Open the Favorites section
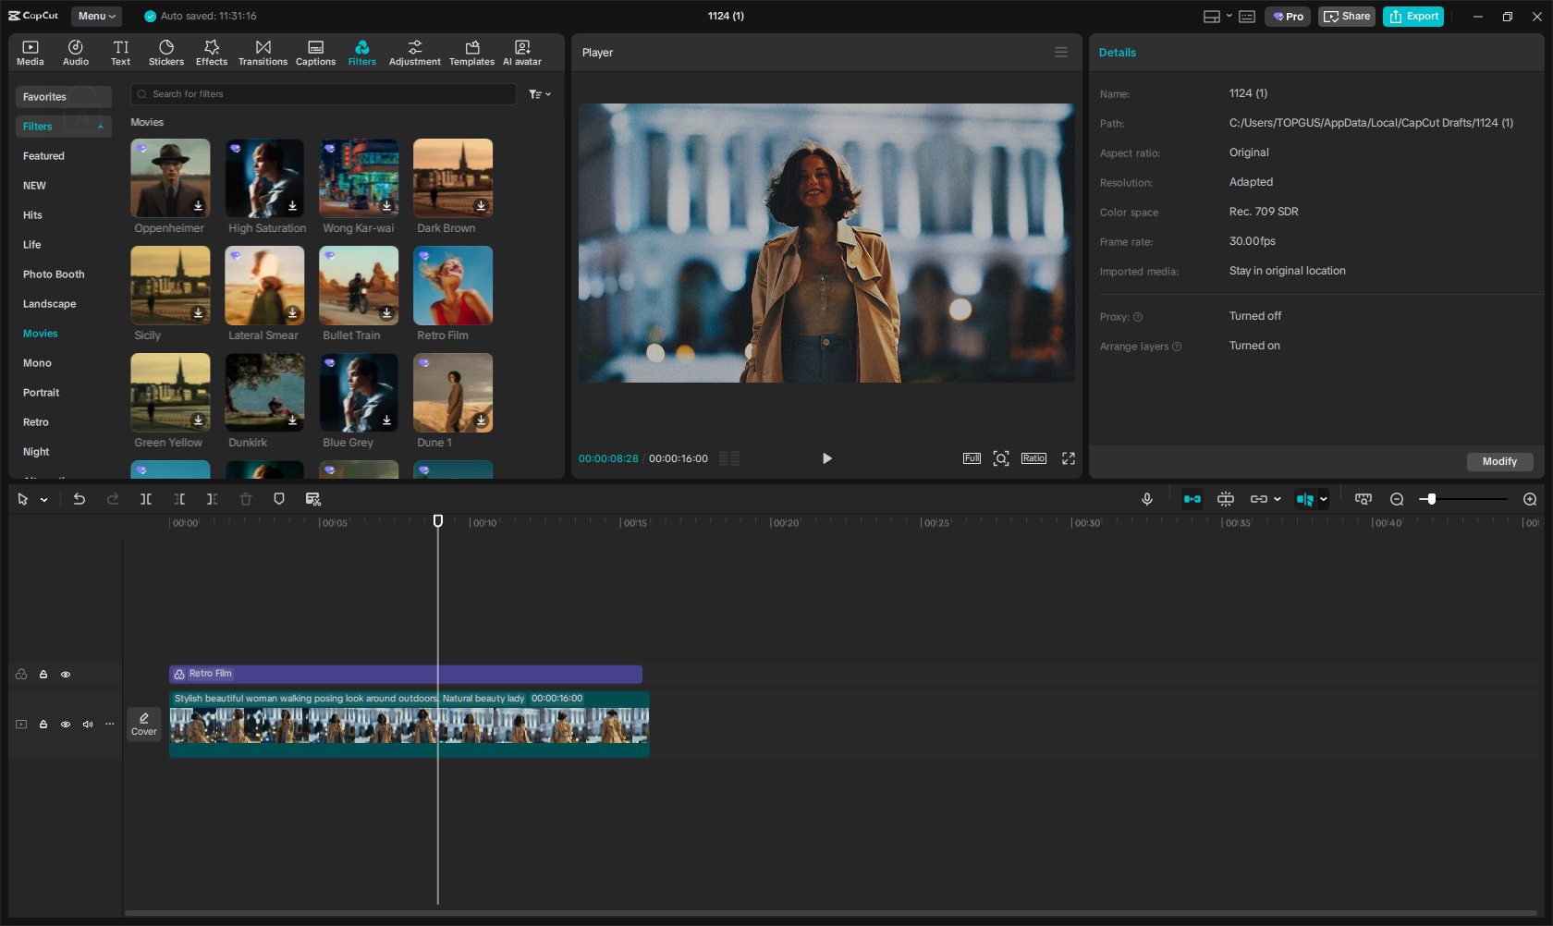Screen dimensions: 1553x926 pyautogui.click(x=64, y=97)
